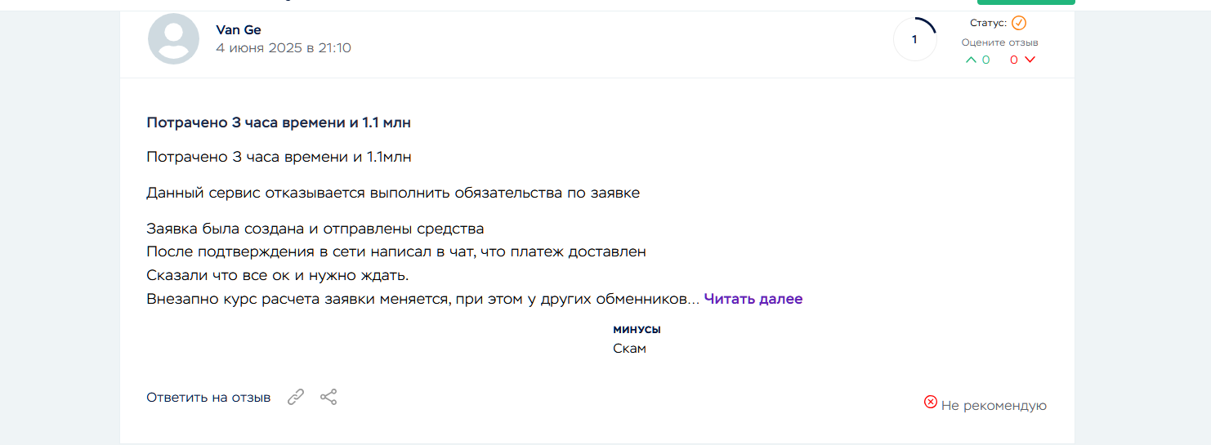Open the share icon under the review

click(x=328, y=398)
